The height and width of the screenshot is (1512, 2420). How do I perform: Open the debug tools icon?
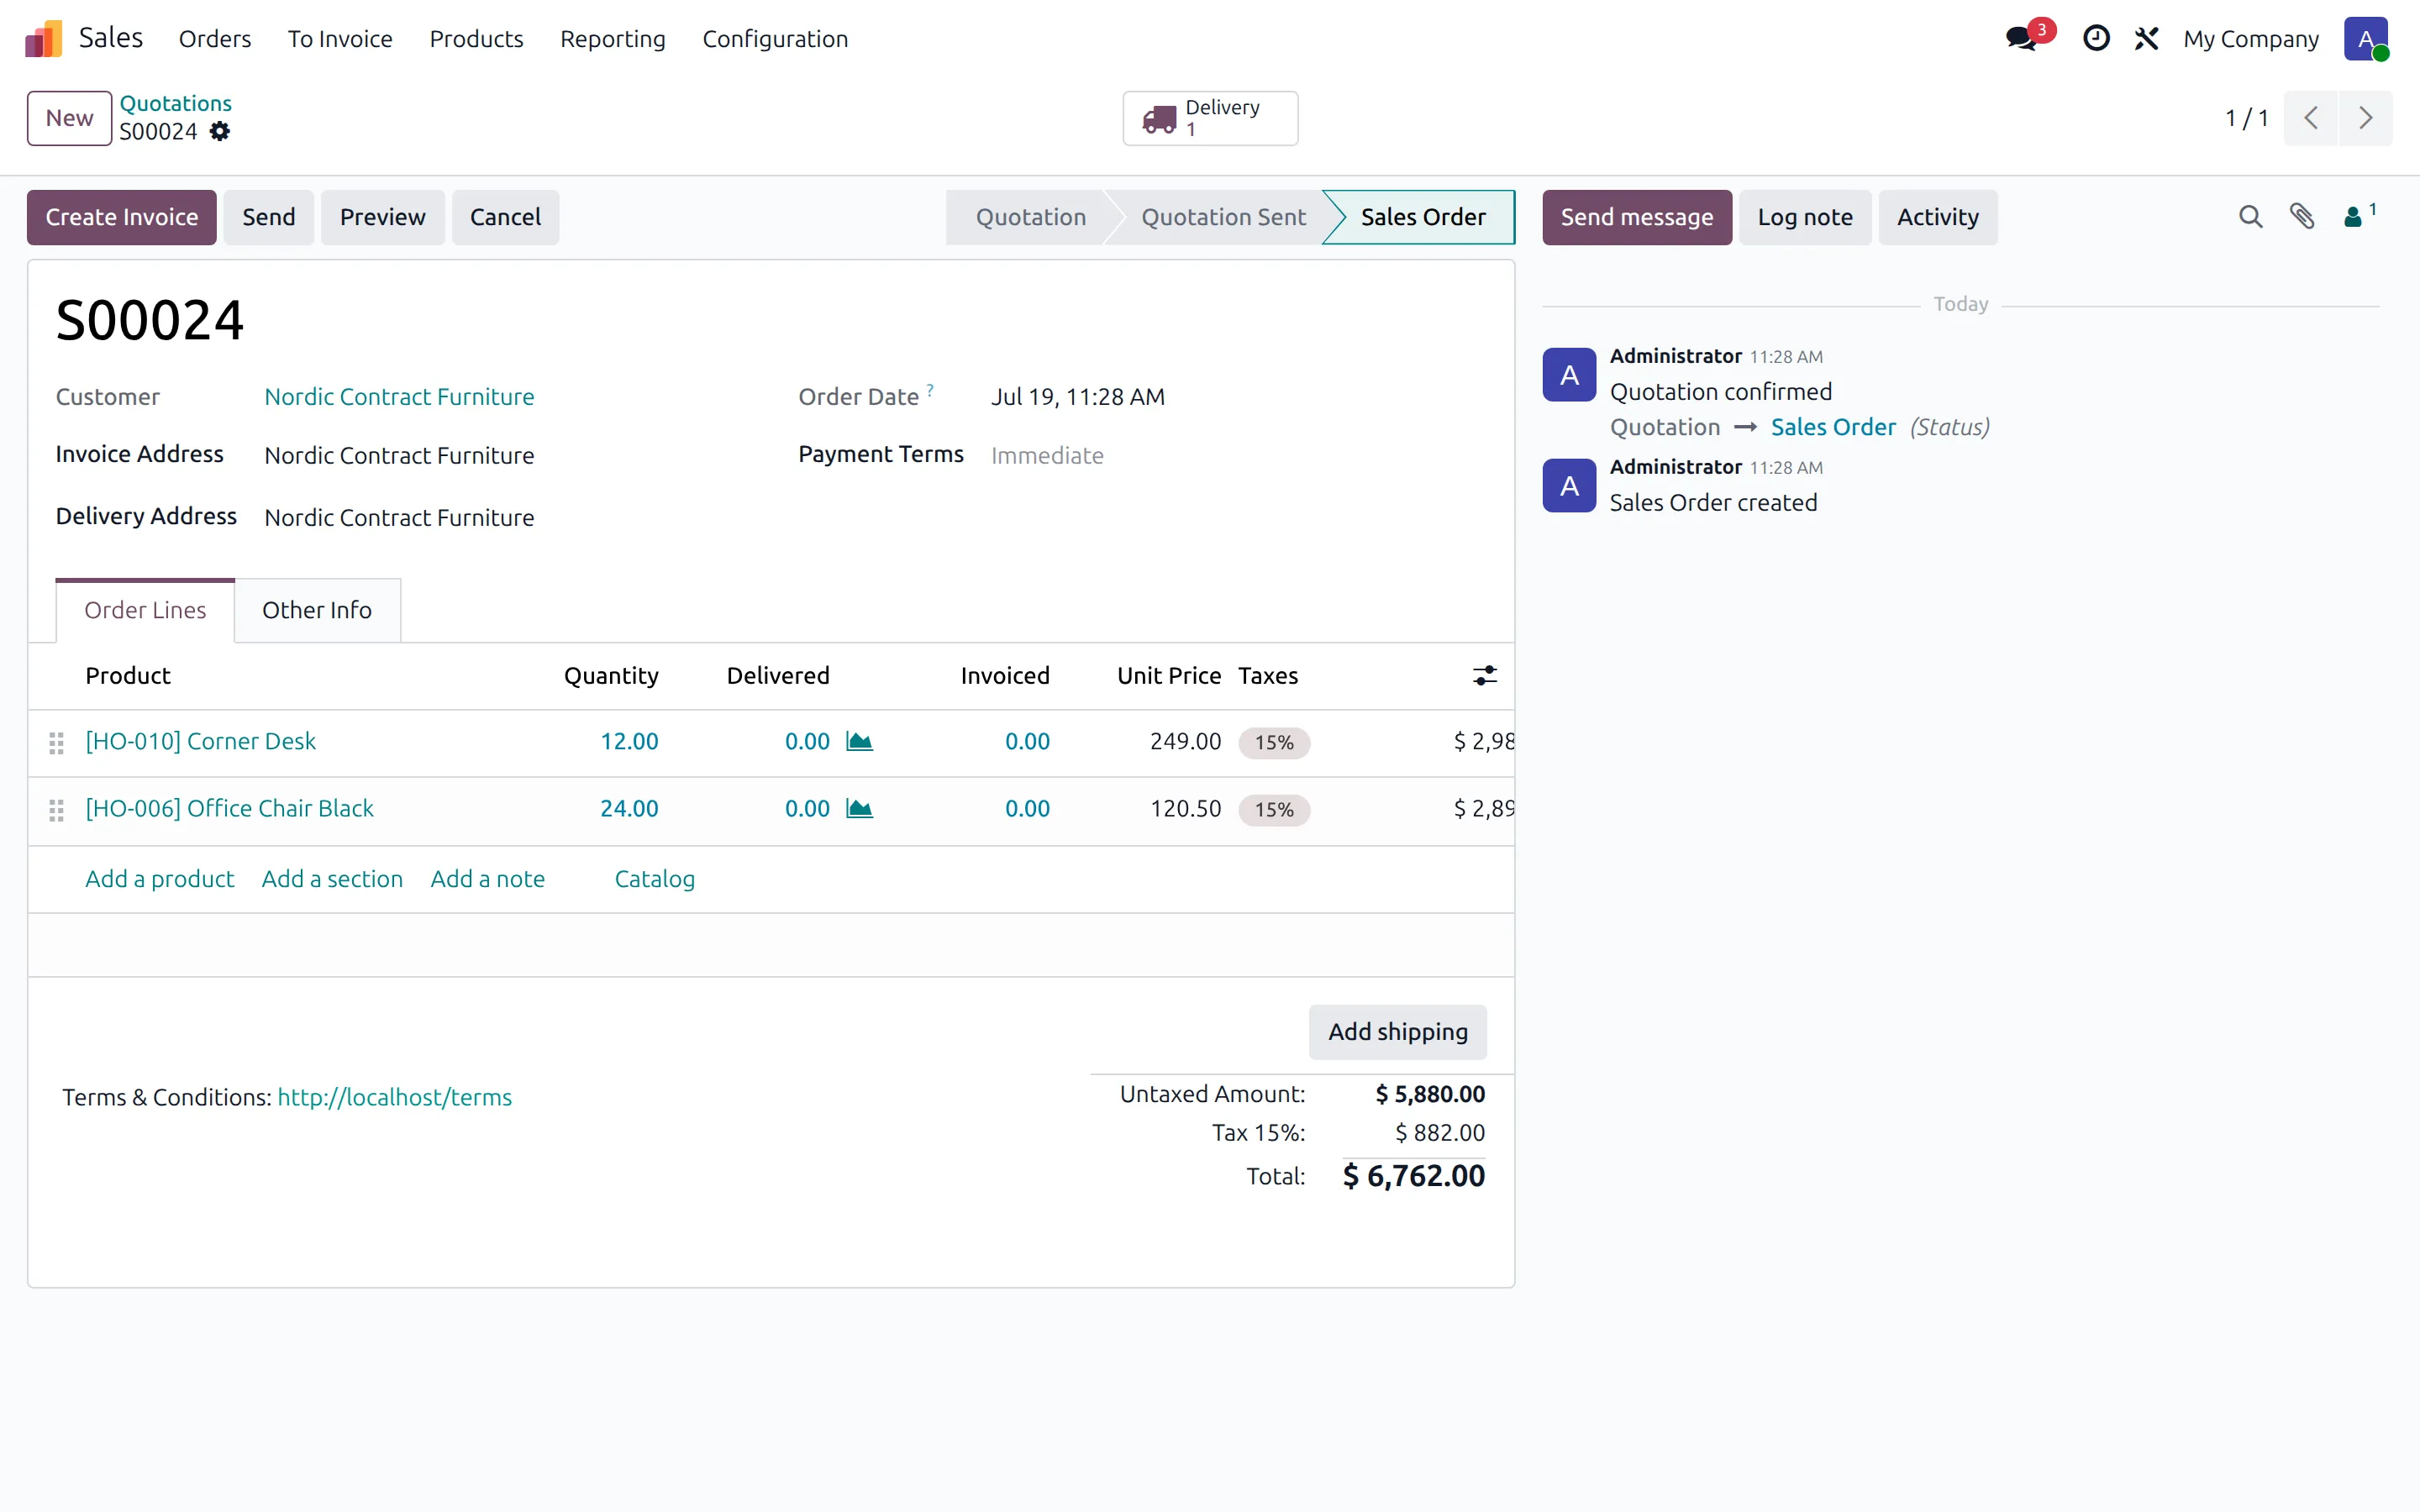pos(2146,39)
